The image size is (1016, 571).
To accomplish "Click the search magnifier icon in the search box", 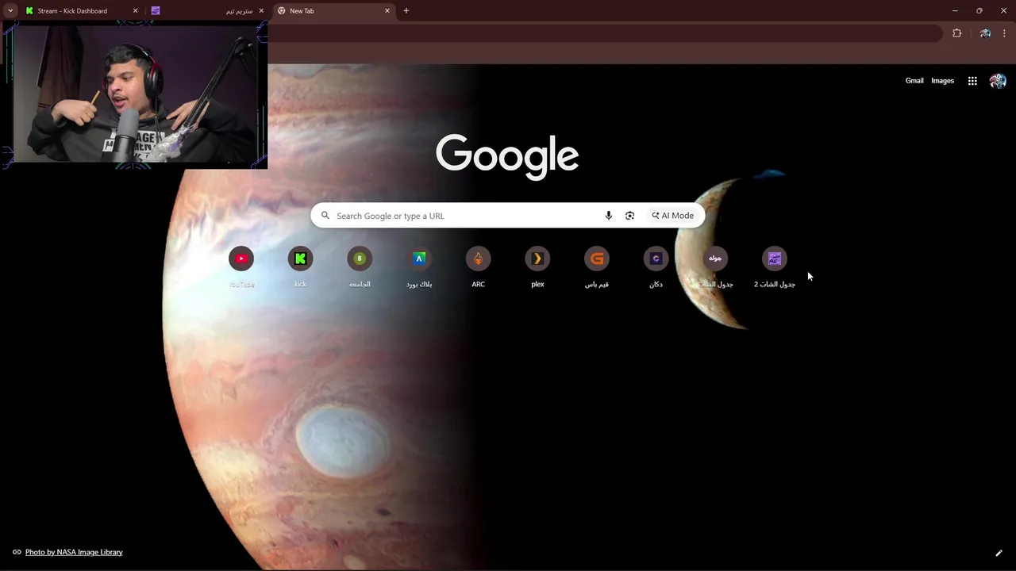I will 325,216.
